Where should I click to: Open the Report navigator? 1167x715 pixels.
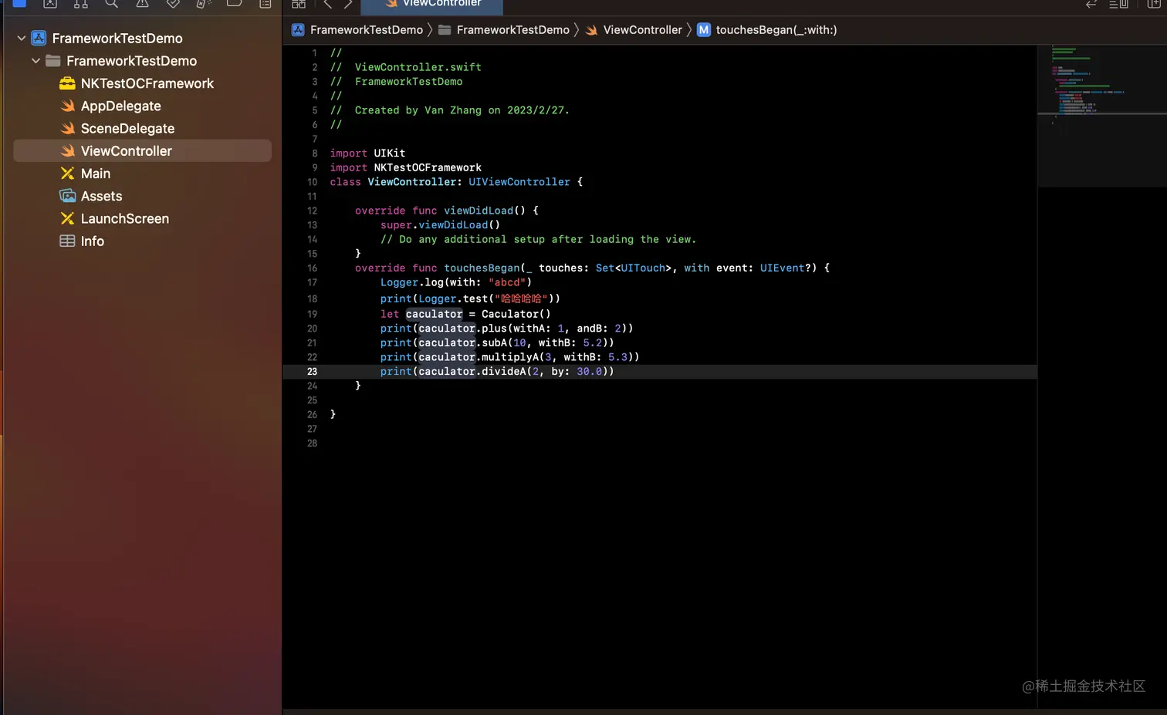point(266,3)
